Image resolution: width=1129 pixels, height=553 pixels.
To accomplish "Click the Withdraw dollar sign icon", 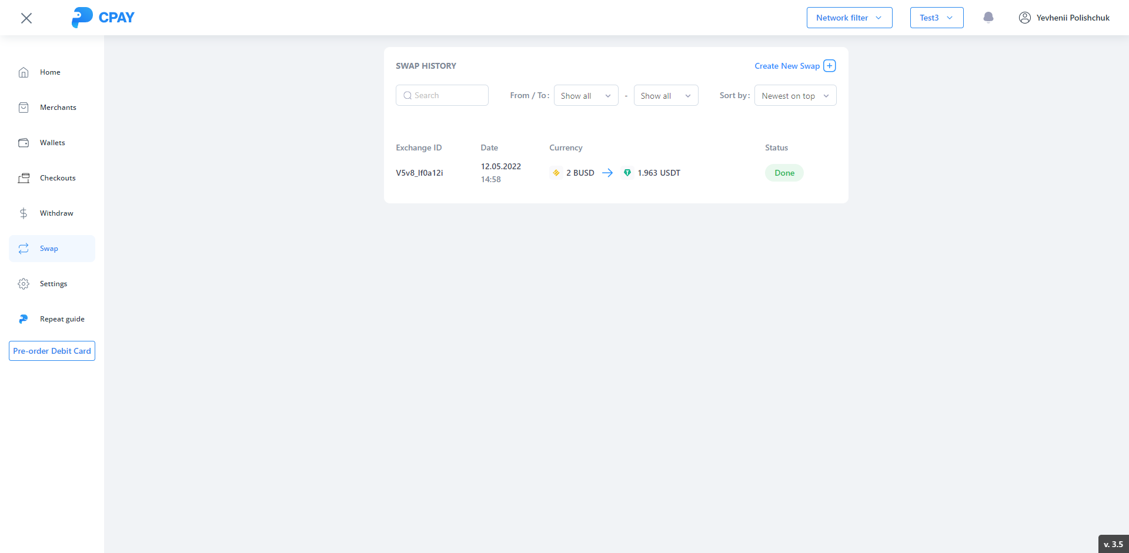I will point(24,213).
